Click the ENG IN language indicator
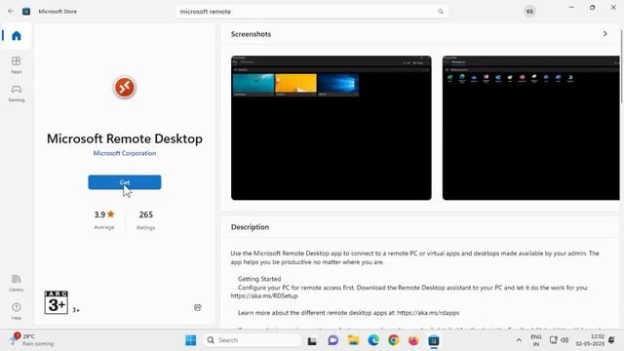This screenshot has width=624, height=351. point(536,340)
